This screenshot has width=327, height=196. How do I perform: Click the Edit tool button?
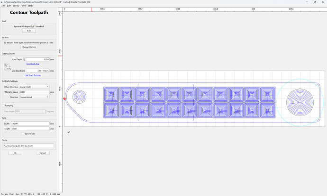(x=29, y=31)
